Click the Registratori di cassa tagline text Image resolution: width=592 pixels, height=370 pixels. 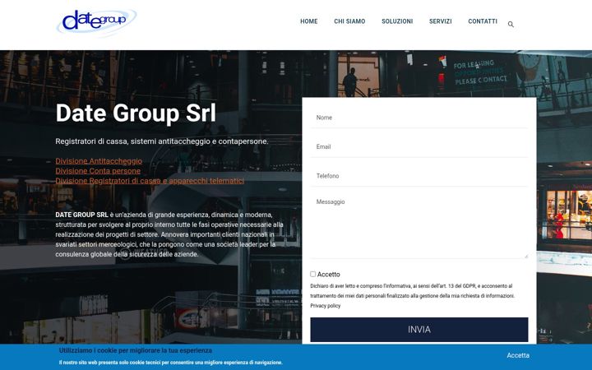(162, 141)
